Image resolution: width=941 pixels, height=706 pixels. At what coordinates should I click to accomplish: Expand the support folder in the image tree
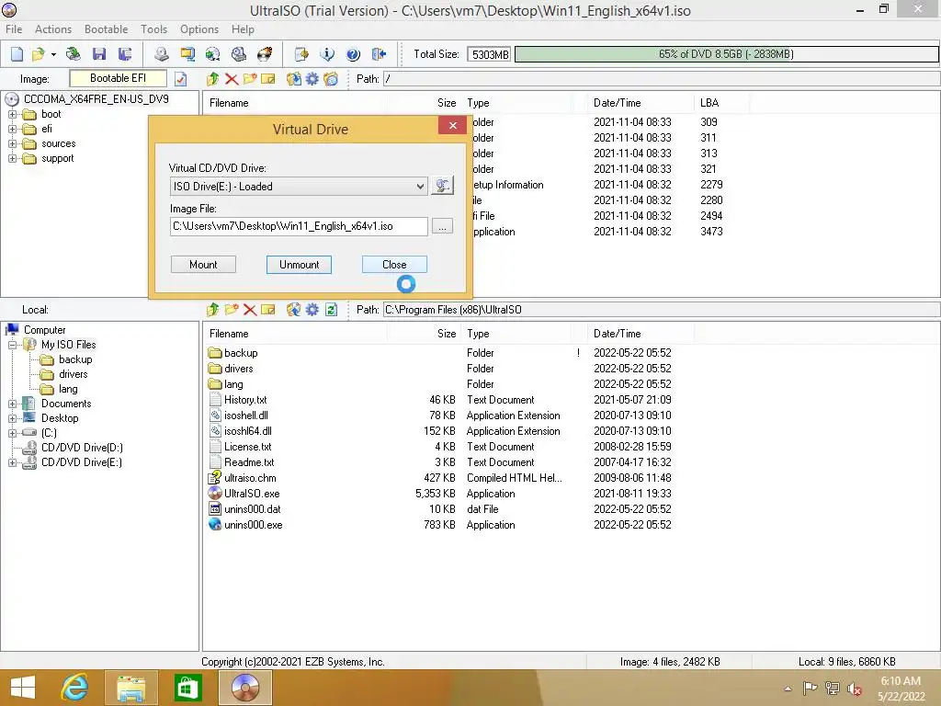coord(12,158)
